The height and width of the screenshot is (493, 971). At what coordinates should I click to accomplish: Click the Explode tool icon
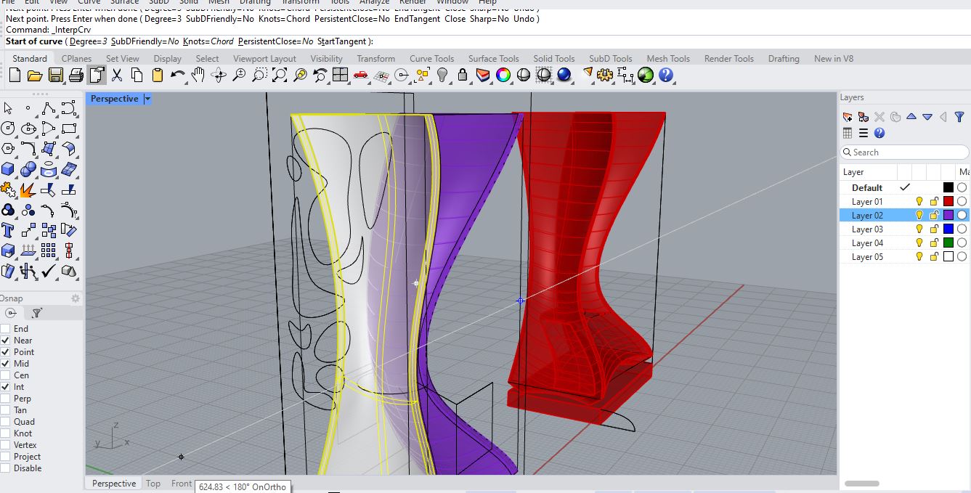(x=28, y=190)
